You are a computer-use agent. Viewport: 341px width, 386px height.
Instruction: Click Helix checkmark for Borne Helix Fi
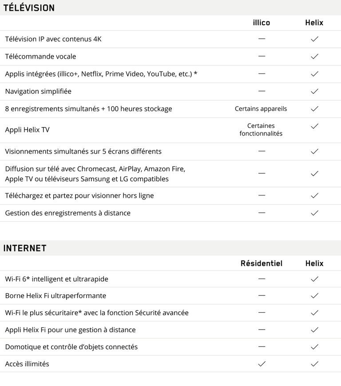click(x=314, y=296)
